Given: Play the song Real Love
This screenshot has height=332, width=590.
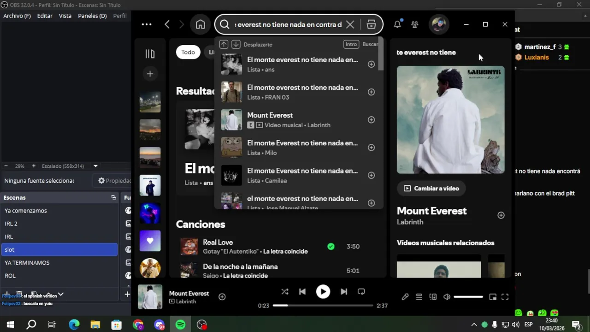Looking at the screenshot, I should [x=189, y=246].
